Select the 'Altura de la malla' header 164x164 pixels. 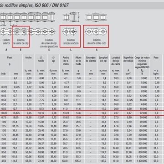click(78, 61)
